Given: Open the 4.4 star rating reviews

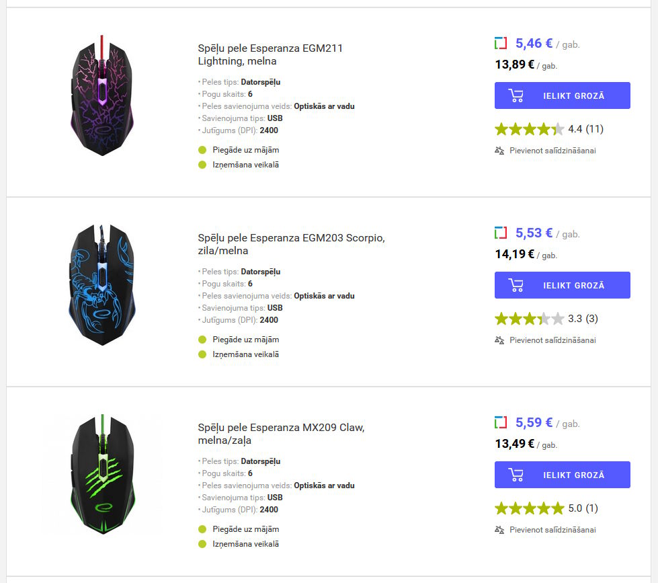Looking at the screenshot, I should tap(548, 129).
